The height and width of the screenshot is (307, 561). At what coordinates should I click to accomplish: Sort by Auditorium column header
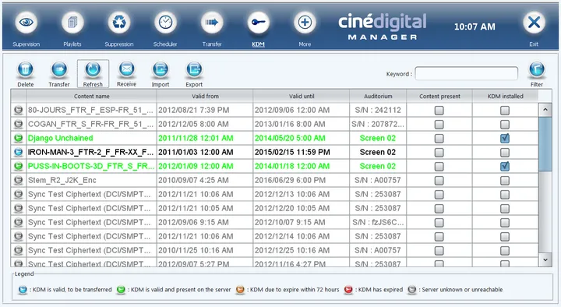[378, 96]
